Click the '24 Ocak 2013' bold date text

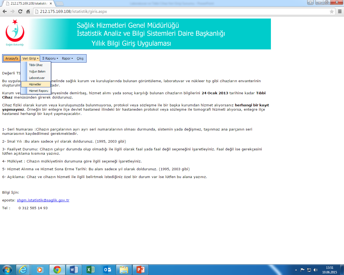coord(215,93)
